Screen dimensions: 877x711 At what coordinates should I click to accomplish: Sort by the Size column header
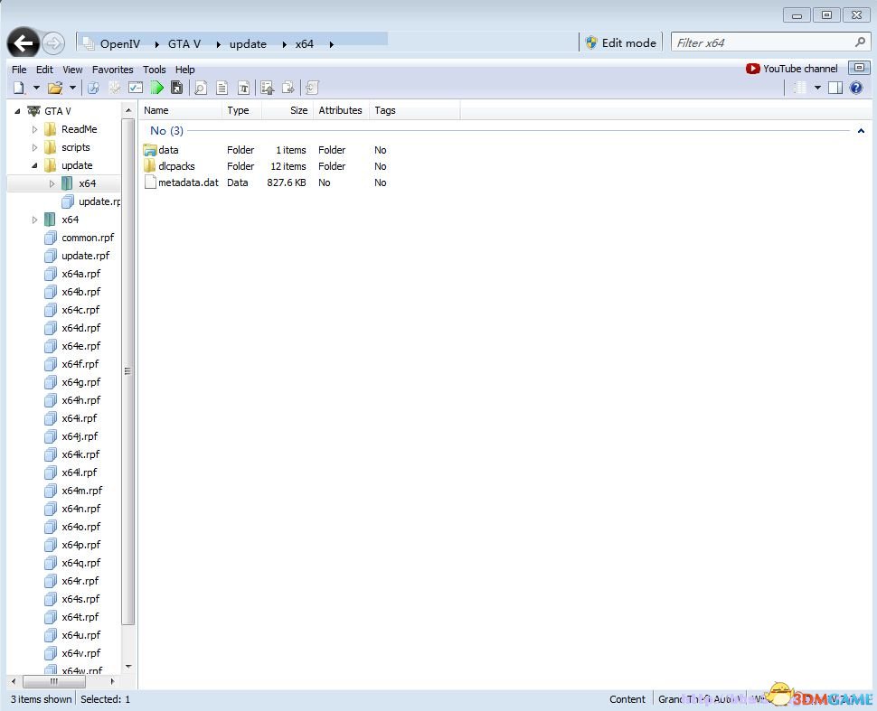(287, 110)
